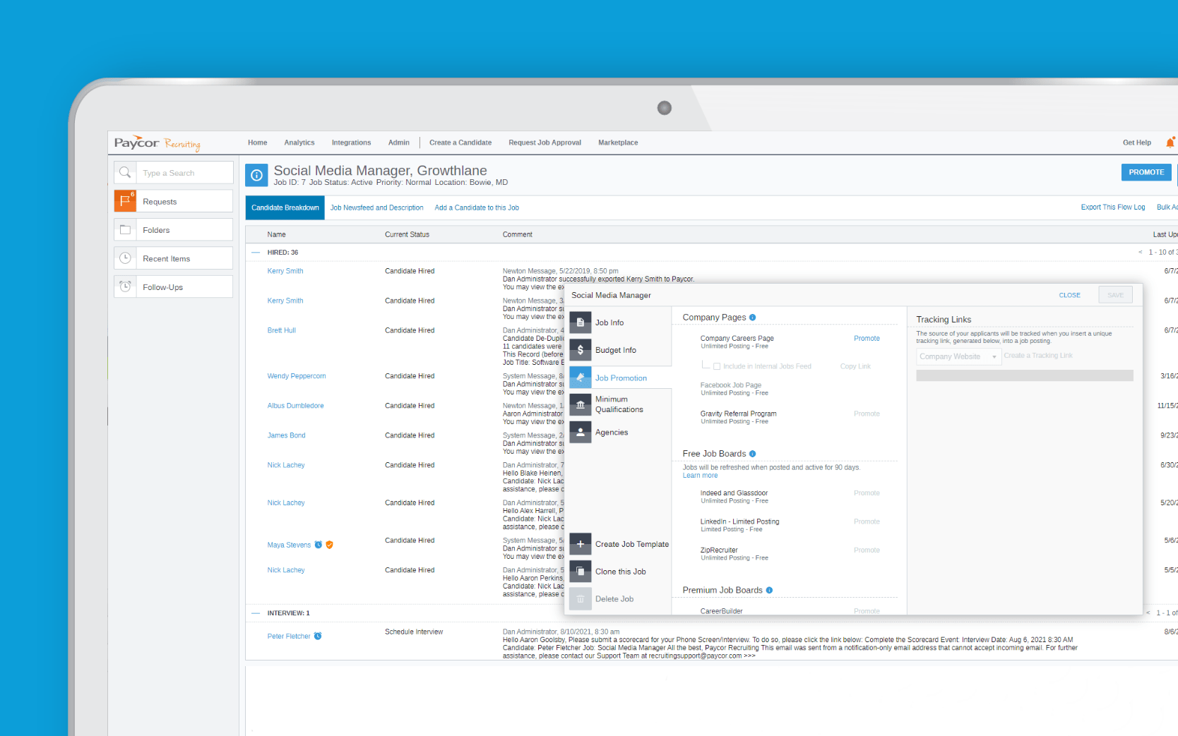1178x736 pixels.
Task: Toggle Include in Internal Jobs Feed checkbox
Action: coord(717,366)
